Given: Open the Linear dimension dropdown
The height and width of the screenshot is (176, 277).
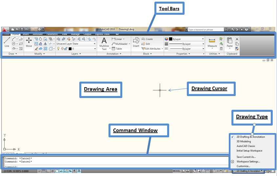Looking at the screenshot, I should (124, 39).
